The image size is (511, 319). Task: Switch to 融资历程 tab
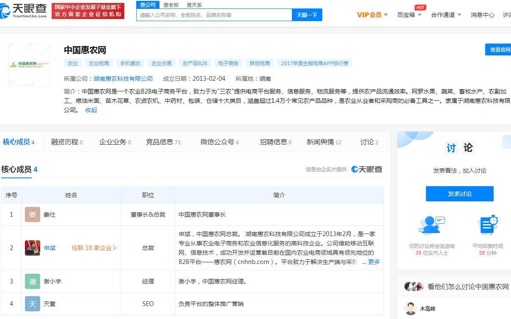click(x=67, y=142)
